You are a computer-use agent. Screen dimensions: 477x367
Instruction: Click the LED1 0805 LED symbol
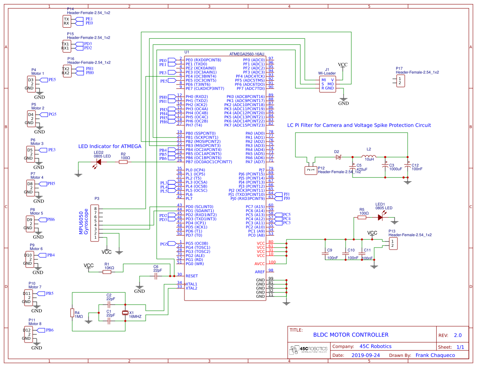(380, 218)
